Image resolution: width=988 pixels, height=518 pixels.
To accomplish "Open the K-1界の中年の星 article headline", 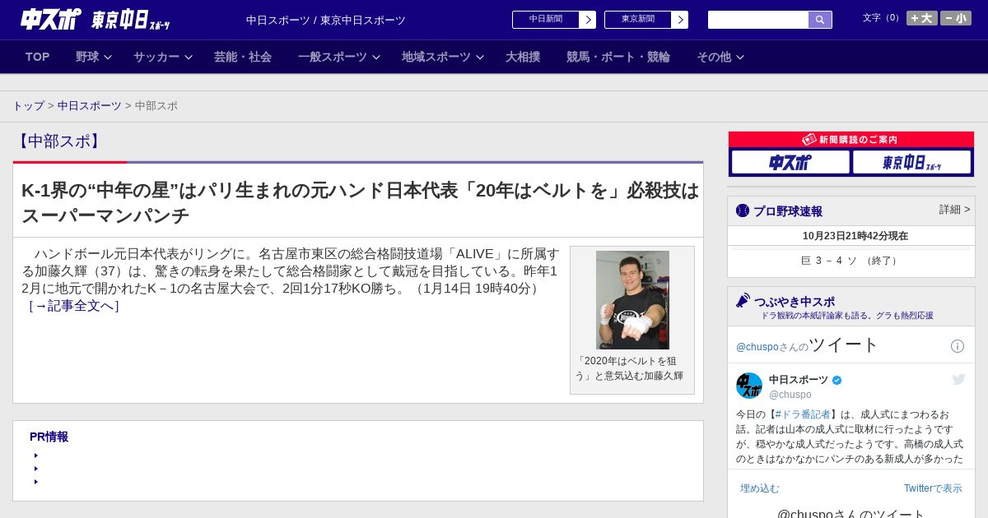I will 360,202.
